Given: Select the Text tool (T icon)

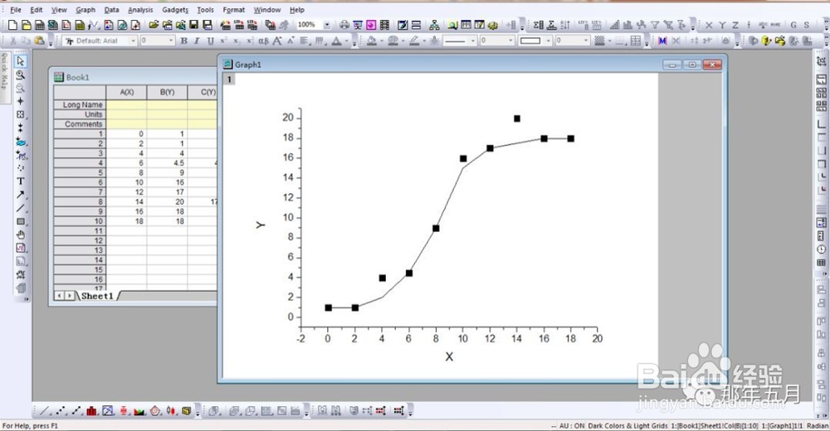Looking at the screenshot, I should (x=20, y=182).
